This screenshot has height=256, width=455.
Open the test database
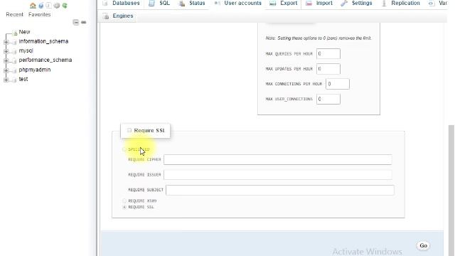23,79
